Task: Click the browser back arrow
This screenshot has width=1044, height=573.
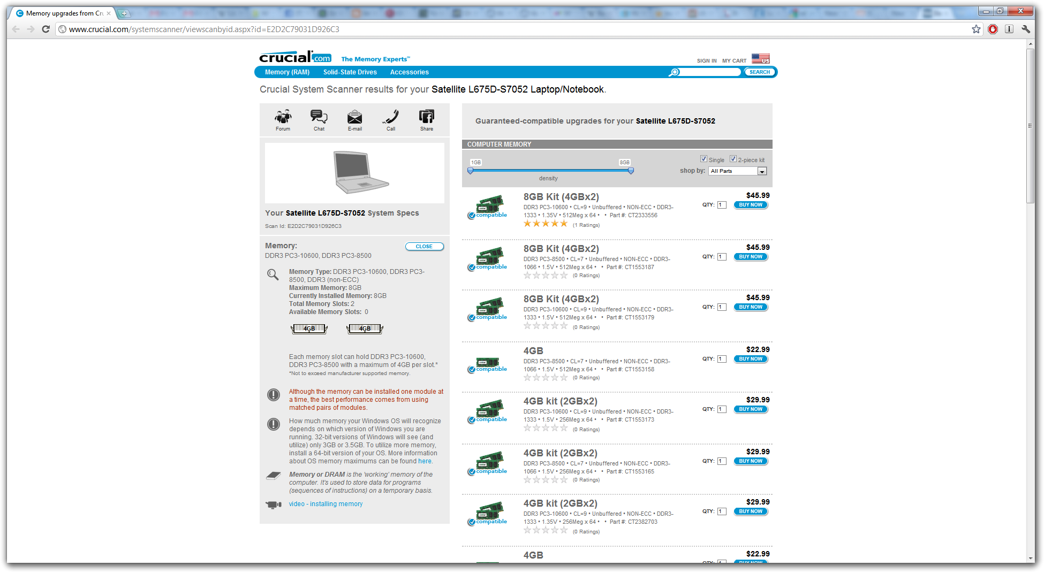Action: (16, 29)
